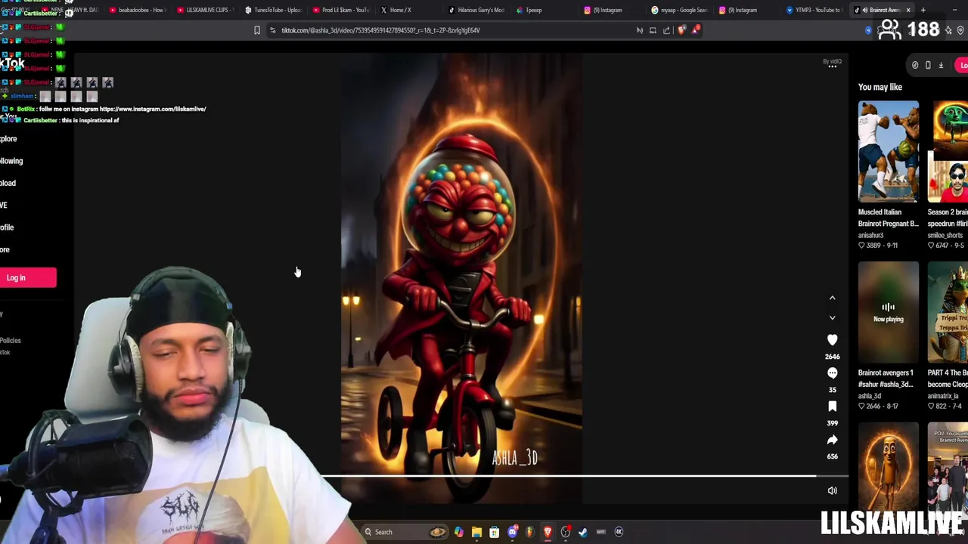The height and width of the screenshot is (544, 968).
Task: Open Steam from the taskbar
Action: (x=583, y=532)
